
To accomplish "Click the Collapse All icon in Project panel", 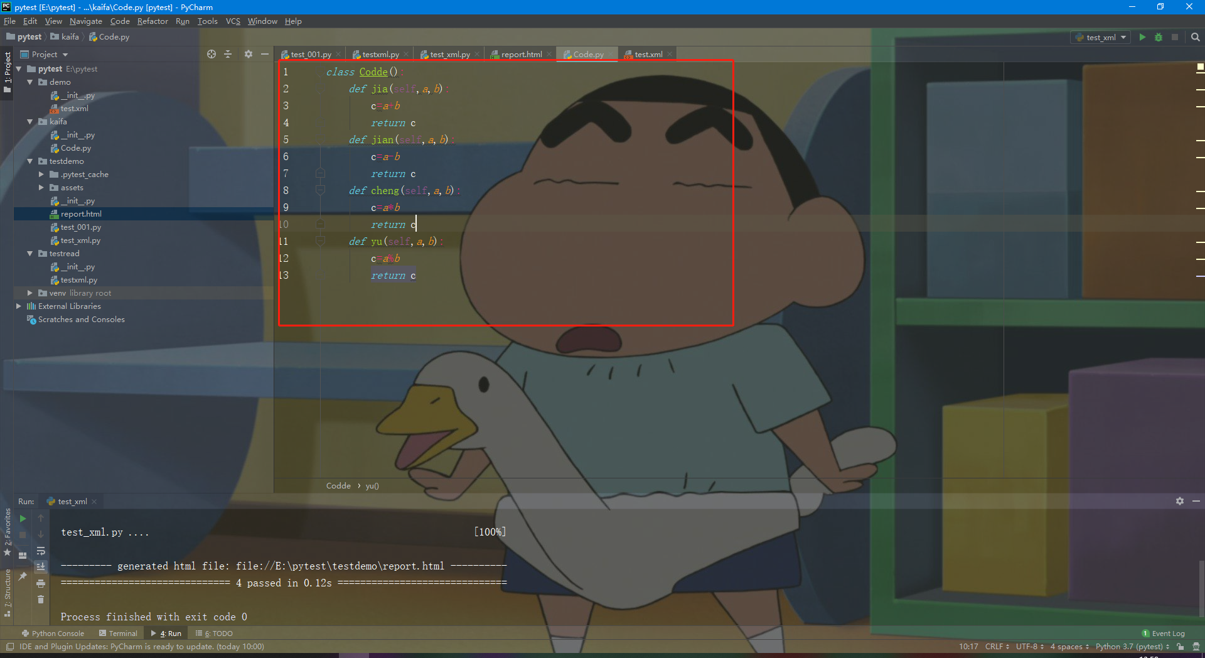I will [228, 54].
